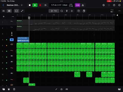Open the 4/4 C maj signature display

point(71,5)
